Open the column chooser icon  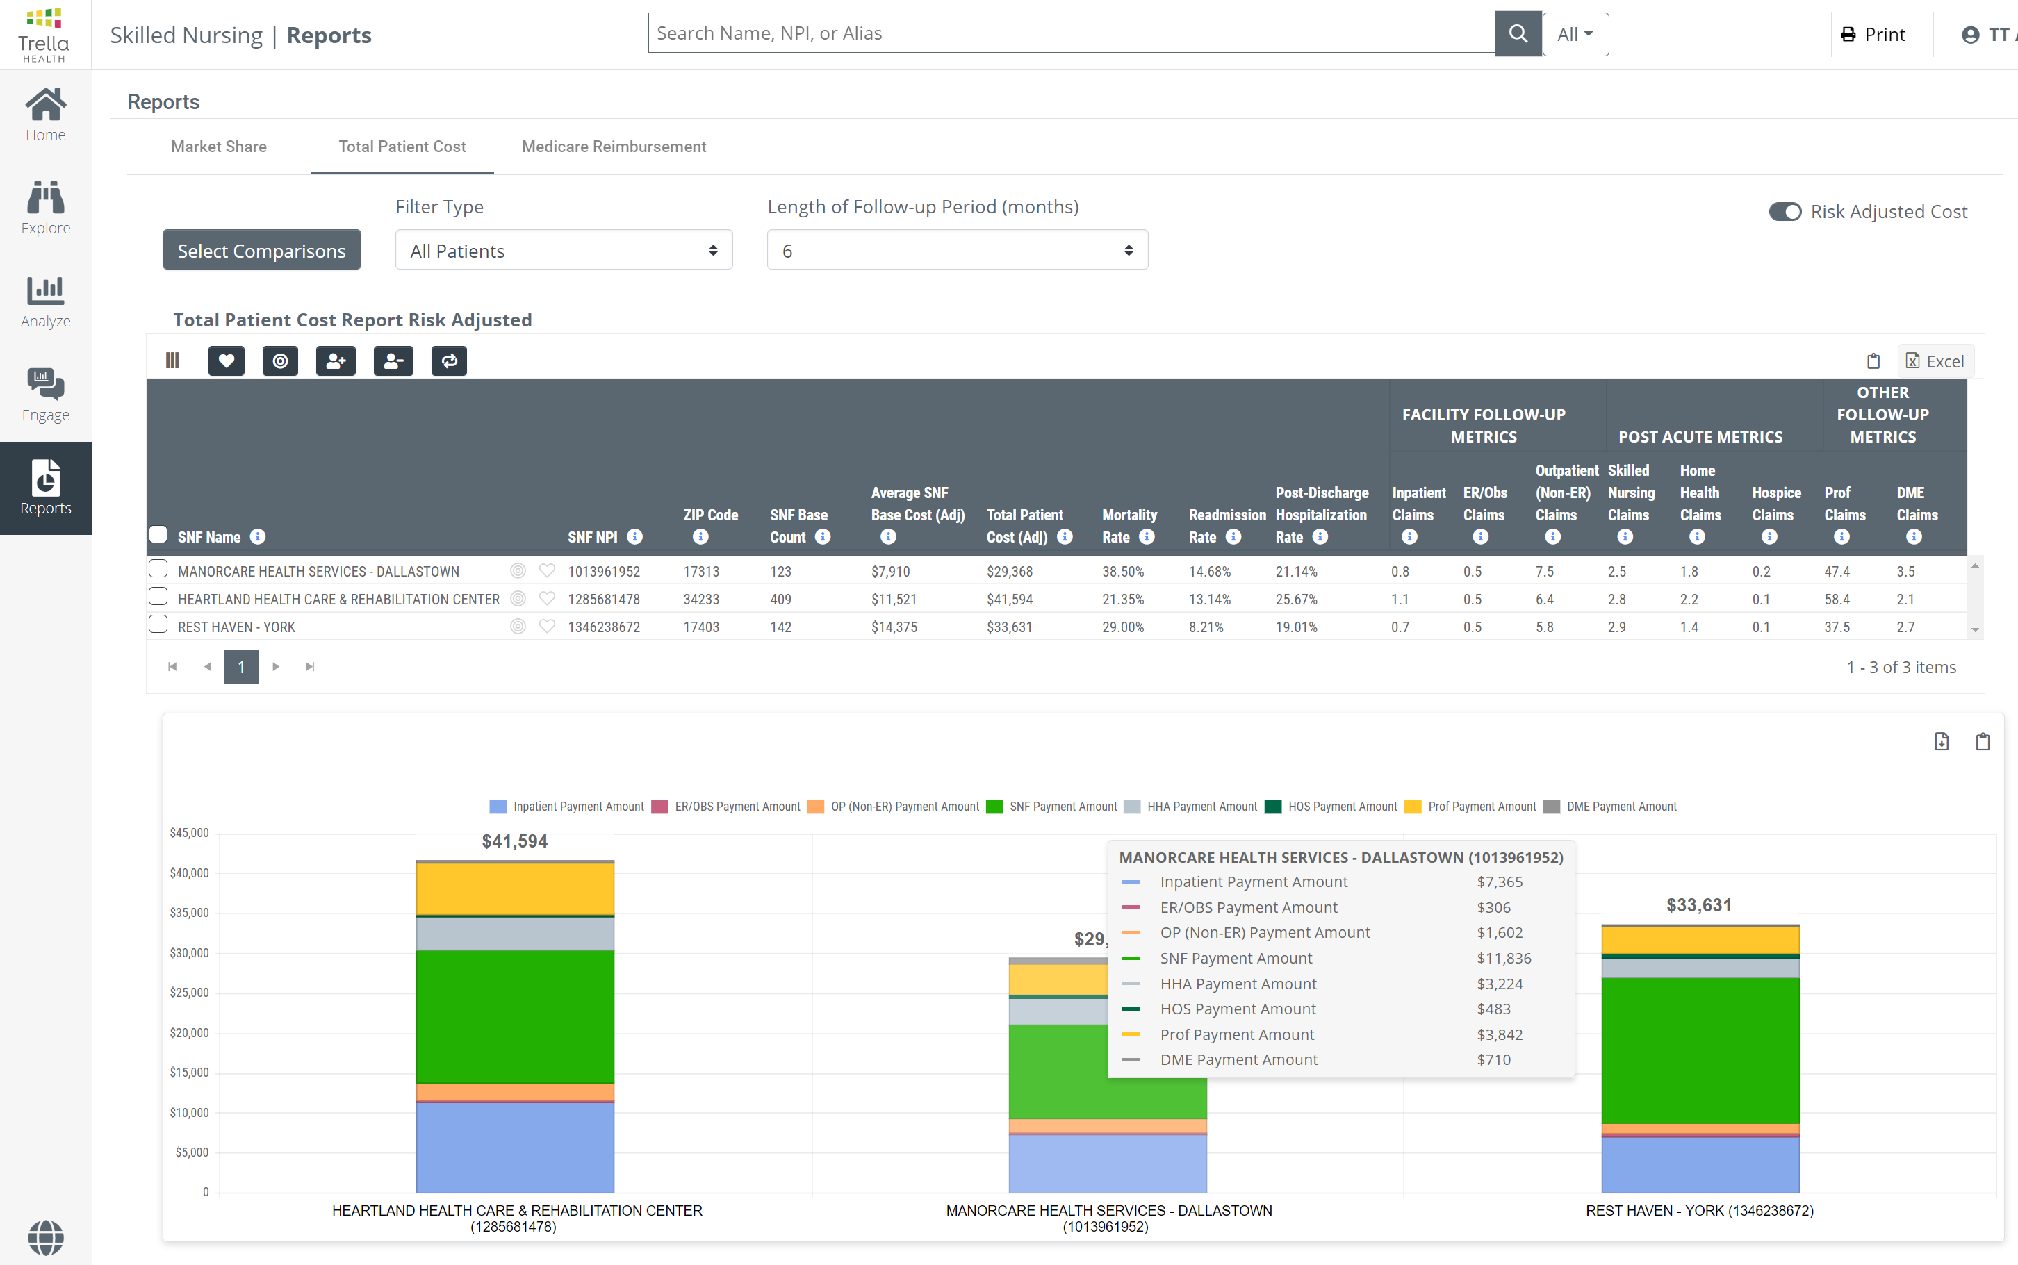[x=172, y=361]
